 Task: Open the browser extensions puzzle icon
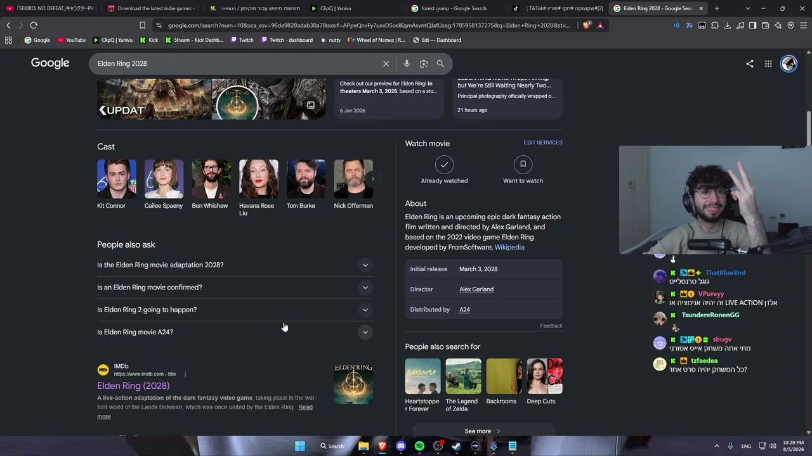click(x=715, y=25)
